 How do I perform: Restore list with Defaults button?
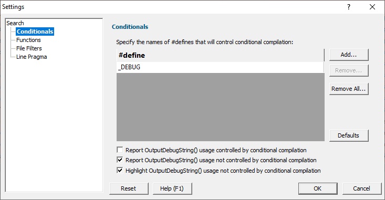[349, 135]
